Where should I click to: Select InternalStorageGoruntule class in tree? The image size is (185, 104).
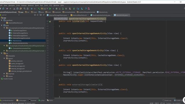click(21, 38)
